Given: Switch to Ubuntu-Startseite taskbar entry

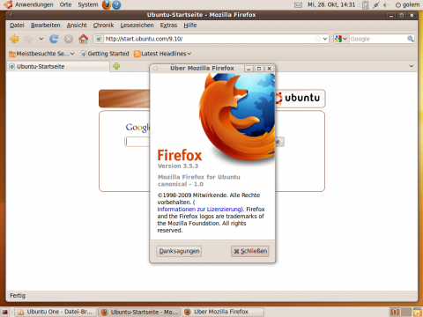Looking at the screenshot, I should (x=139, y=312).
